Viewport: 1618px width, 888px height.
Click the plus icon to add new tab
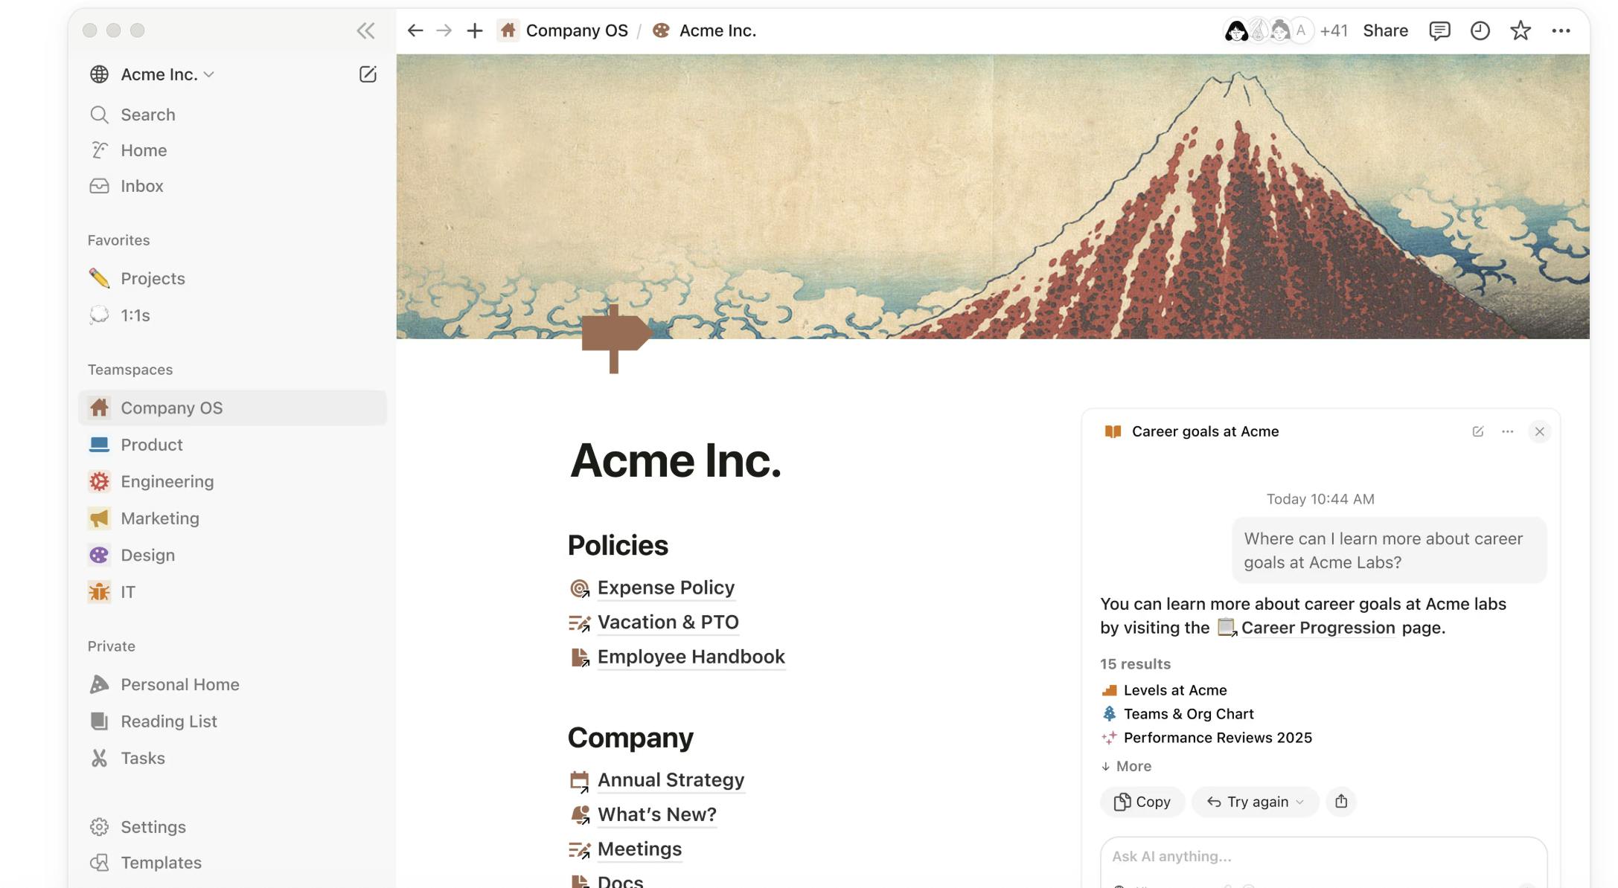(474, 30)
